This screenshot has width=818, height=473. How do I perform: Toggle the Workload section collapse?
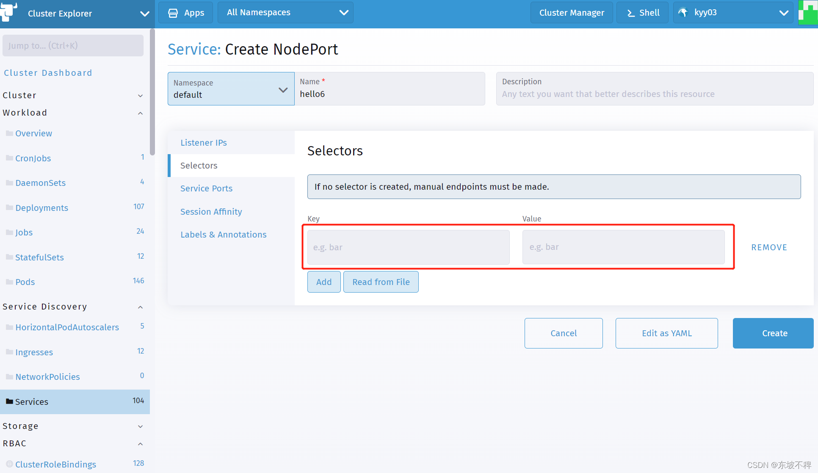coord(141,113)
